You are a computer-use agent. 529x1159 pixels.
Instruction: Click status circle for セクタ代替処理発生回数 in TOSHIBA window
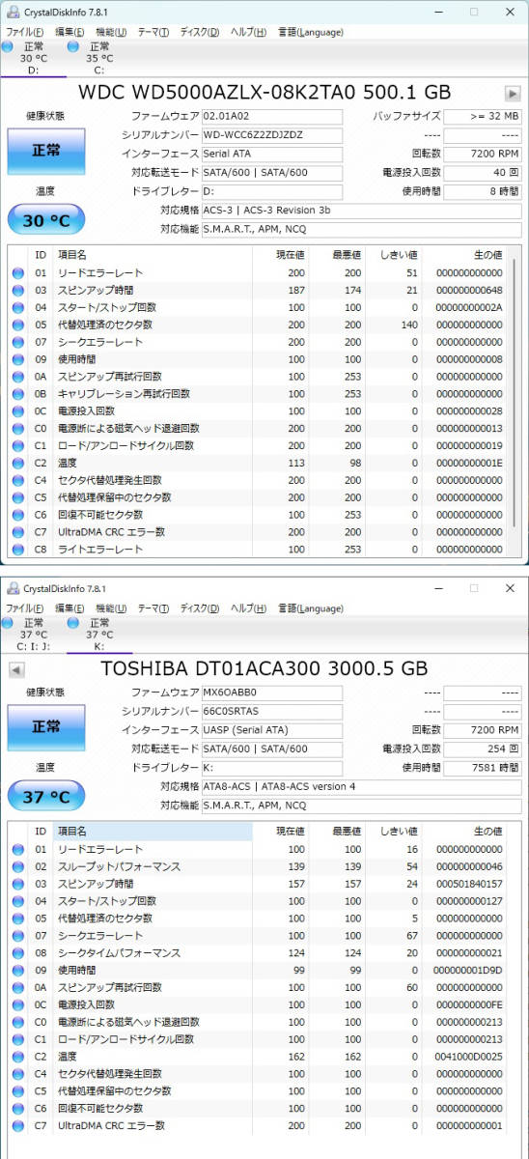[17, 1074]
